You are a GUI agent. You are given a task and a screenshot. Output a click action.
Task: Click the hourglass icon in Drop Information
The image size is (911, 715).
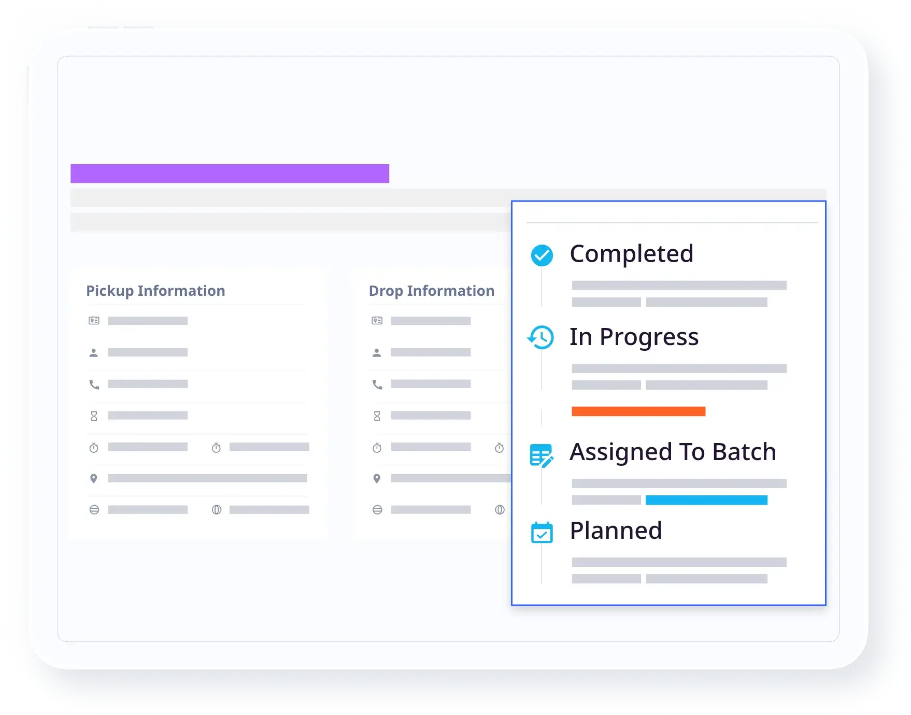(x=377, y=416)
